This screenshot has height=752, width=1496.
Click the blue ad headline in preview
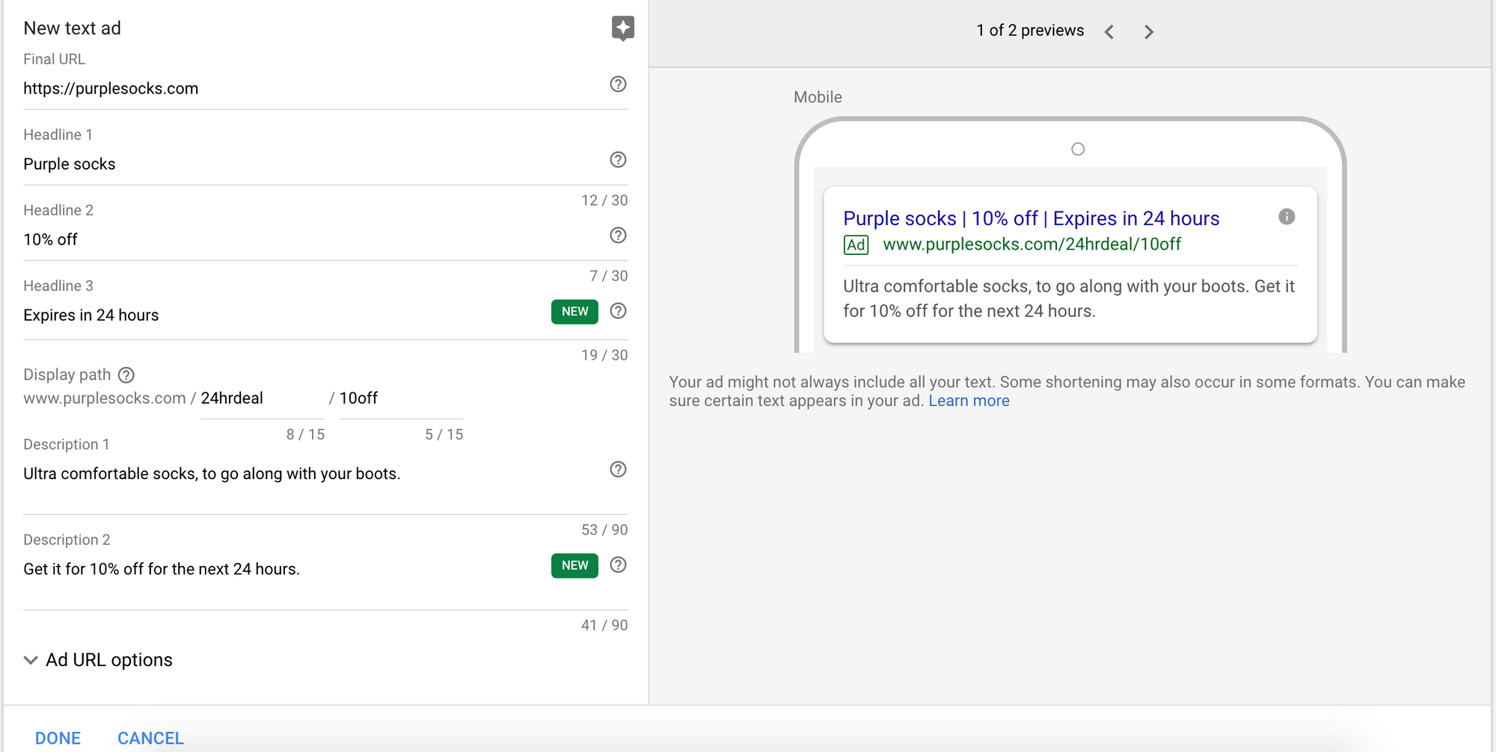[1031, 218]
